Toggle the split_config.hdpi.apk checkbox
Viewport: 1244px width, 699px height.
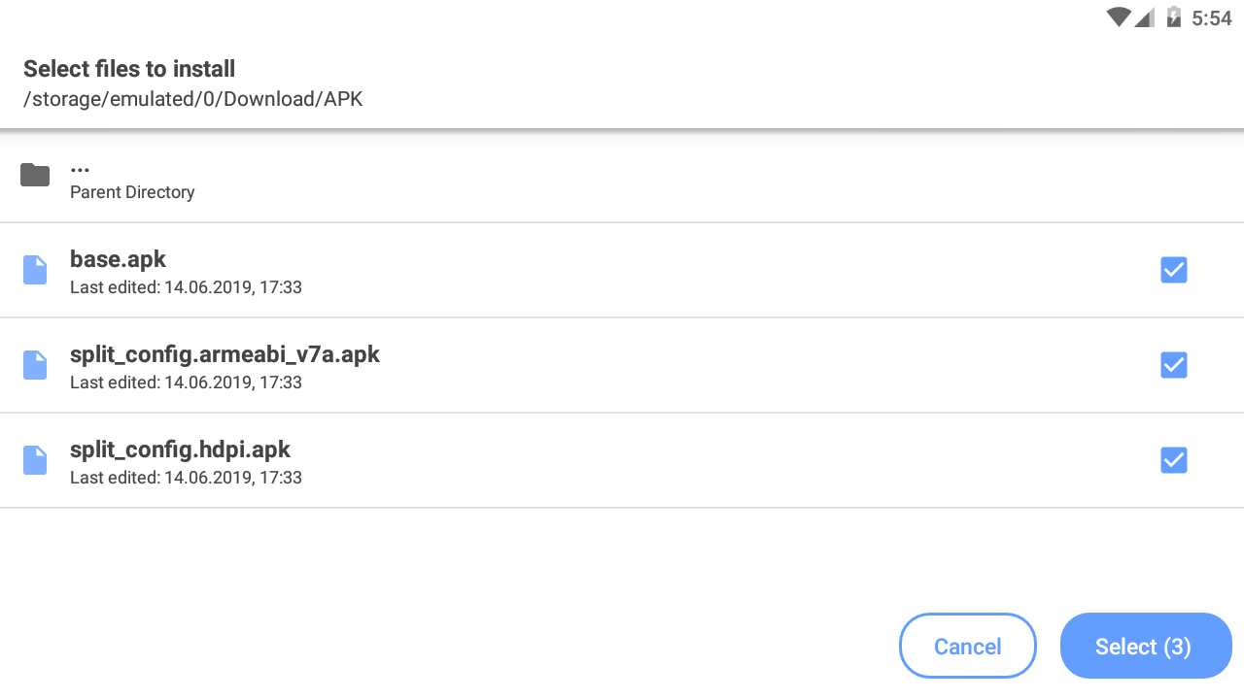[1174, 460]
